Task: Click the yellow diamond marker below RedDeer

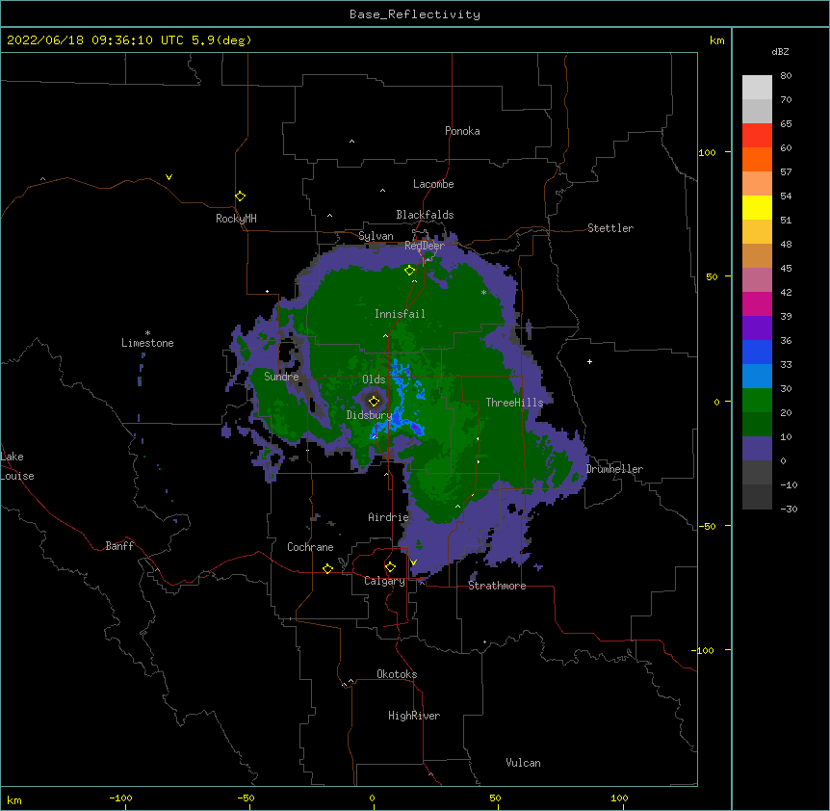Action: click(409, 271)
